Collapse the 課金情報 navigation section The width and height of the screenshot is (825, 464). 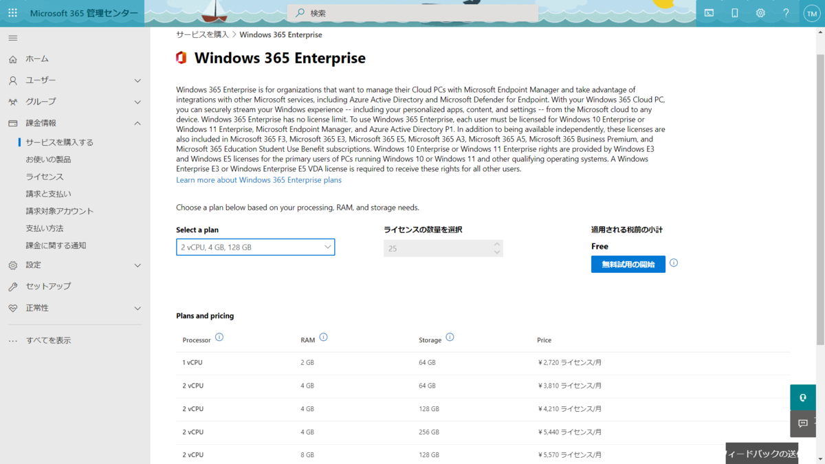(x=137, y=123)
